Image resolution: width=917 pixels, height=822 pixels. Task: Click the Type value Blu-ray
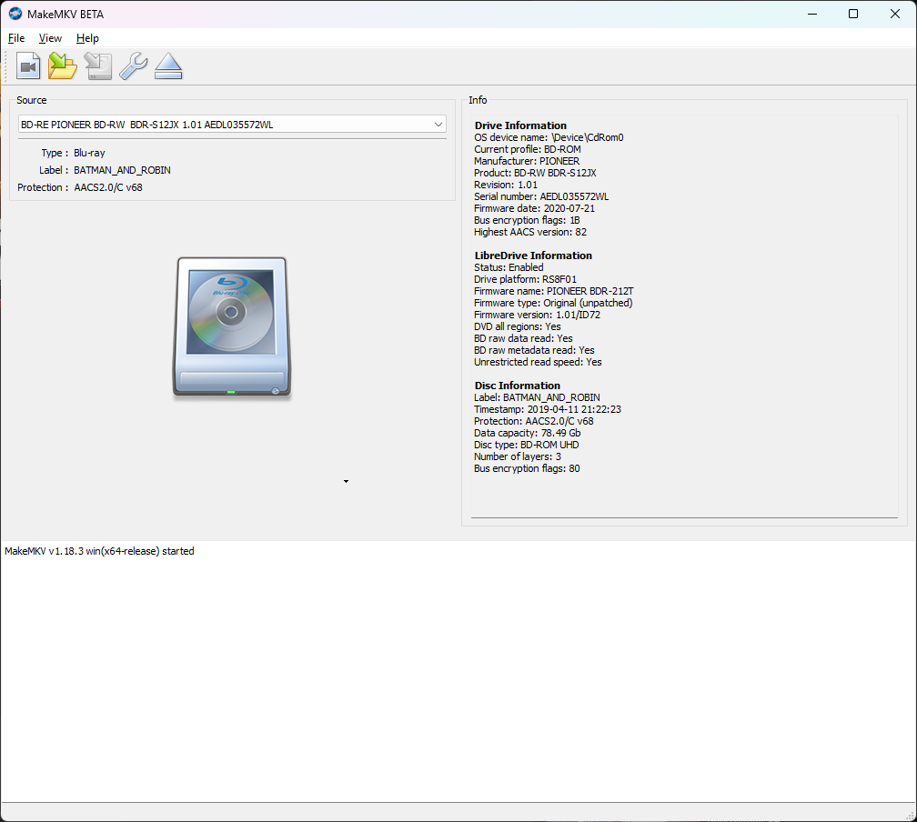pos(89,153)
